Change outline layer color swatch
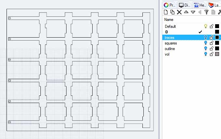This screenshot has width=221, height=139. [217, 48]
